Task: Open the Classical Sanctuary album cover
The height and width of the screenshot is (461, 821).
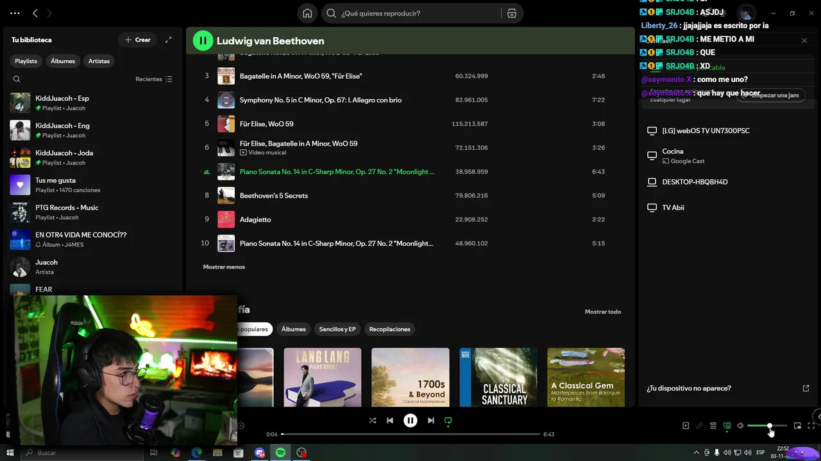Action: [x=498, y=377]
